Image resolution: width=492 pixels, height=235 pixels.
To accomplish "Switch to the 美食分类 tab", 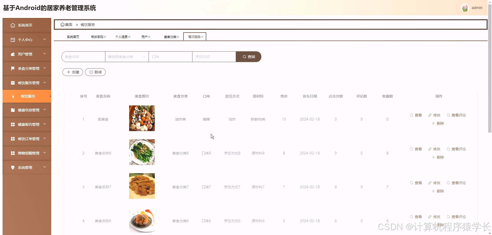I will pyautogui.click(x=170, y=37).
